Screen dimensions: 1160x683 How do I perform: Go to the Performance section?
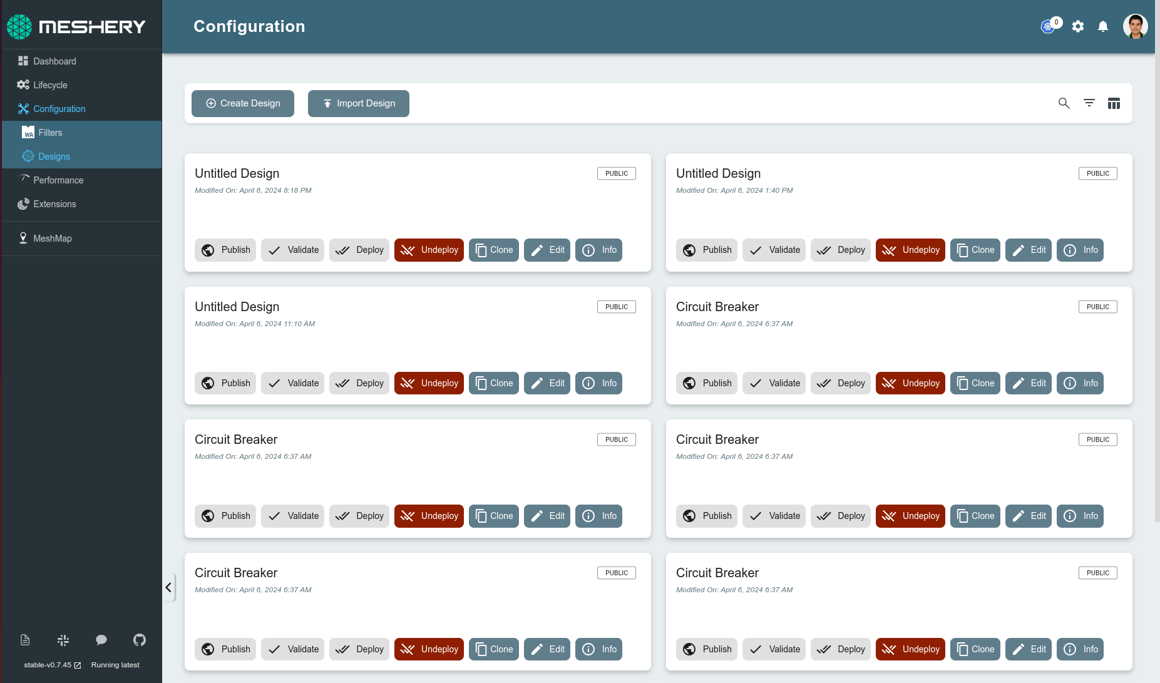pyautogui.click(x=58, y=180)
